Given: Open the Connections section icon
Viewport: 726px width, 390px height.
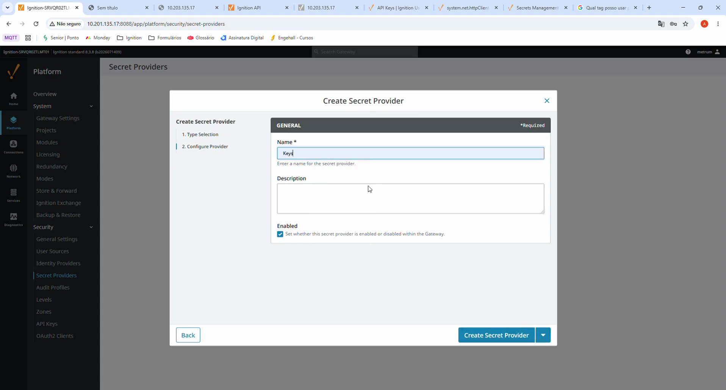Looking at the screenshot, I should [14, 147].
